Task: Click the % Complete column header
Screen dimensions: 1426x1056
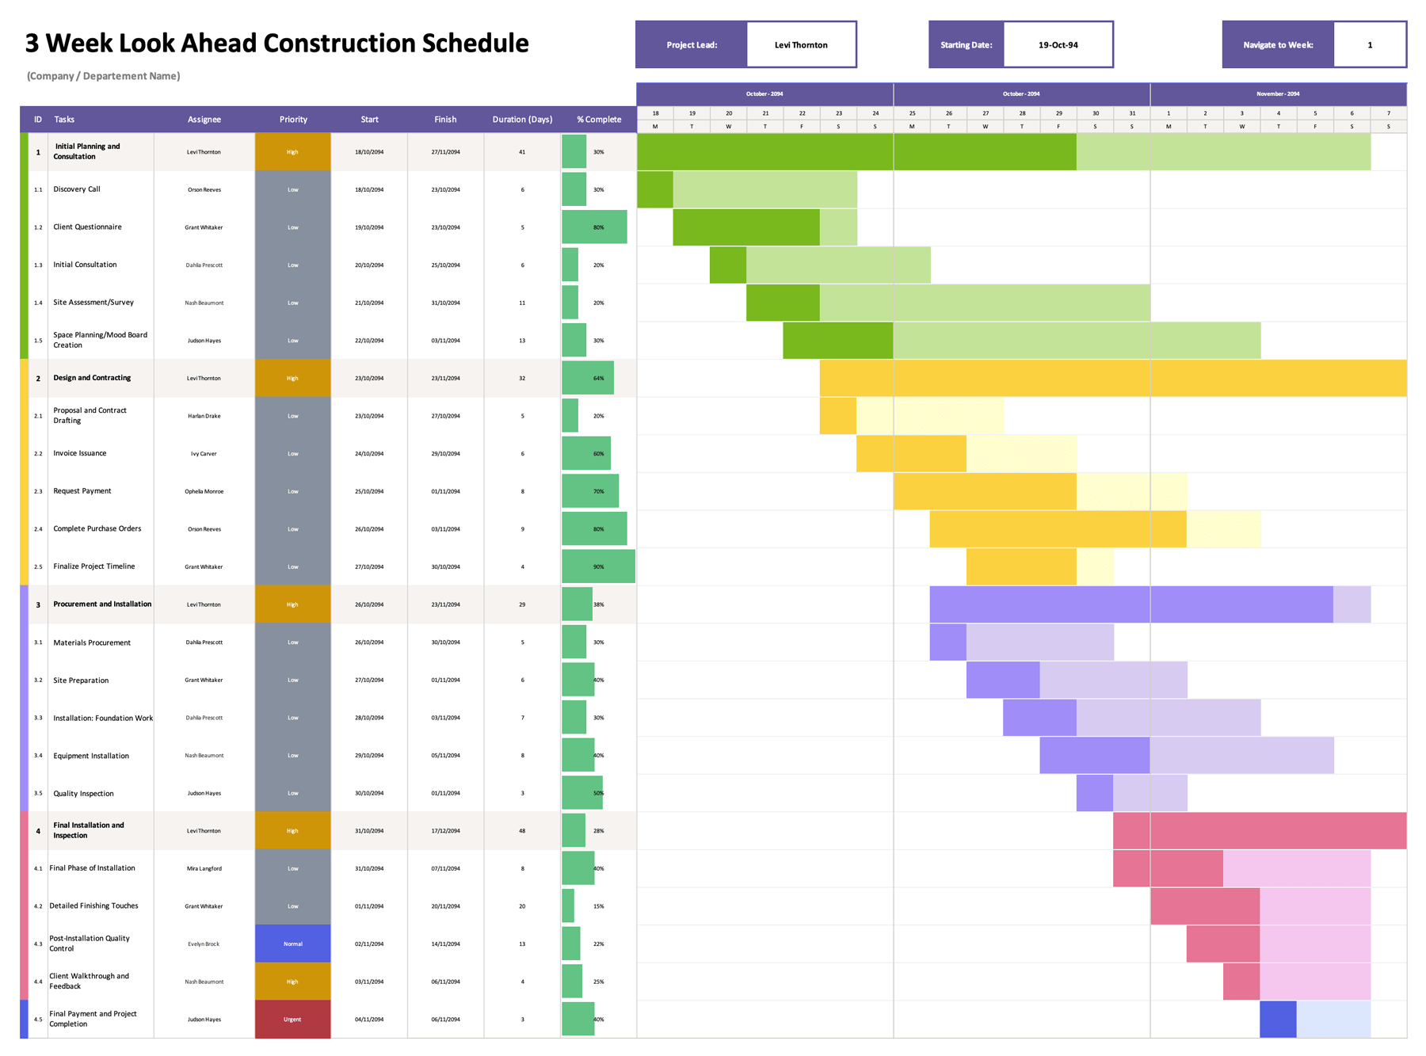Action: [x=599, y=120]
